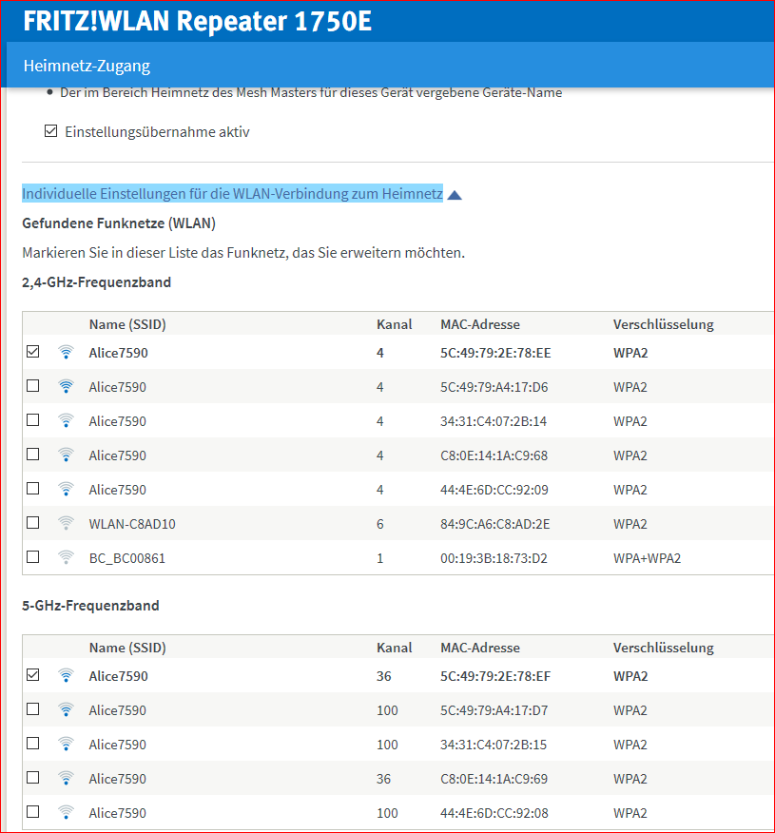The height and width of the screenshot is (833, 775).
Task: Click WiFi signal icon for MAC C8:0E:14:1A:C9:68
Action: click(x=66, y=455)
